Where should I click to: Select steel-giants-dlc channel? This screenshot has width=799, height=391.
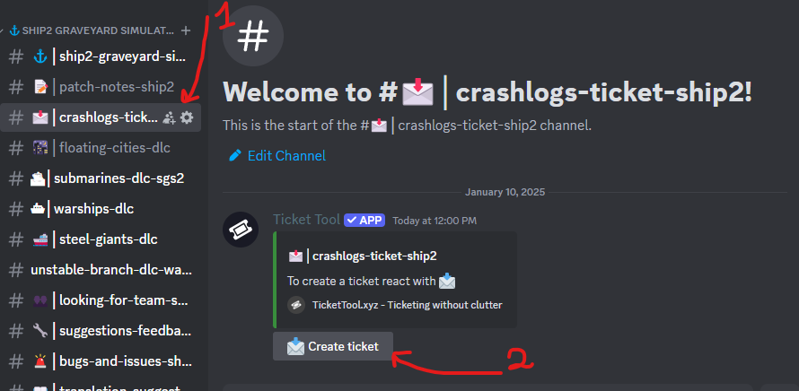[101, 239]
